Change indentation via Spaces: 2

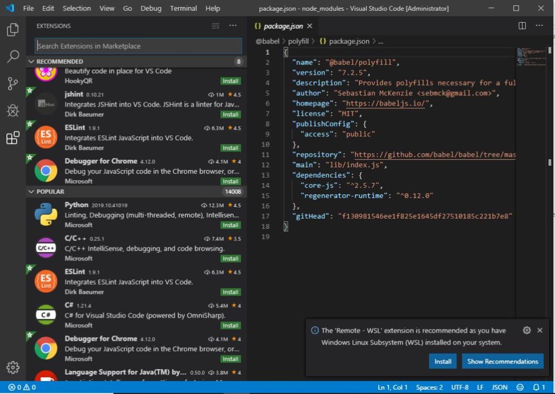point(429,388)
